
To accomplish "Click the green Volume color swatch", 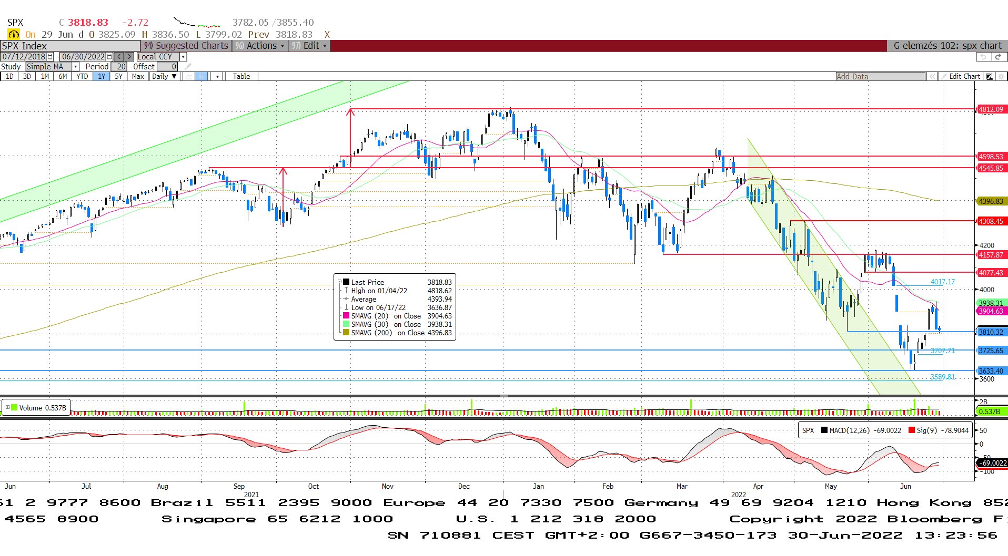I will click(x=15, y=407).
